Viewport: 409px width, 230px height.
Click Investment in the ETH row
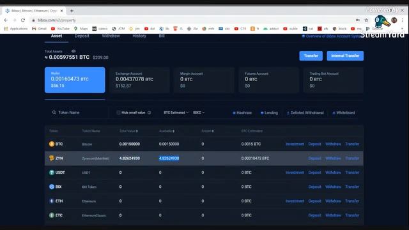(x=295, y=201)
